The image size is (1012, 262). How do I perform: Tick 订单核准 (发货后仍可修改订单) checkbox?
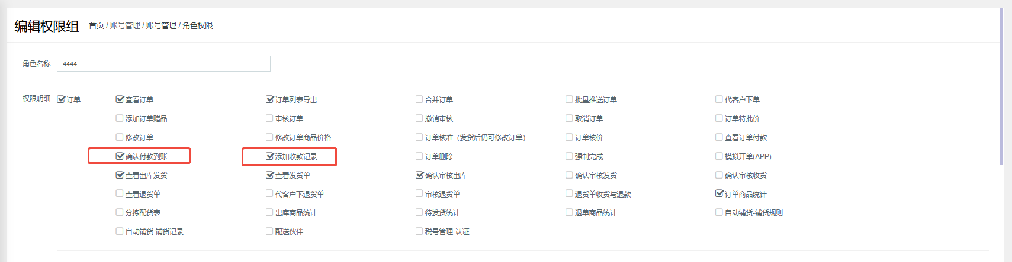coord(419,137)
